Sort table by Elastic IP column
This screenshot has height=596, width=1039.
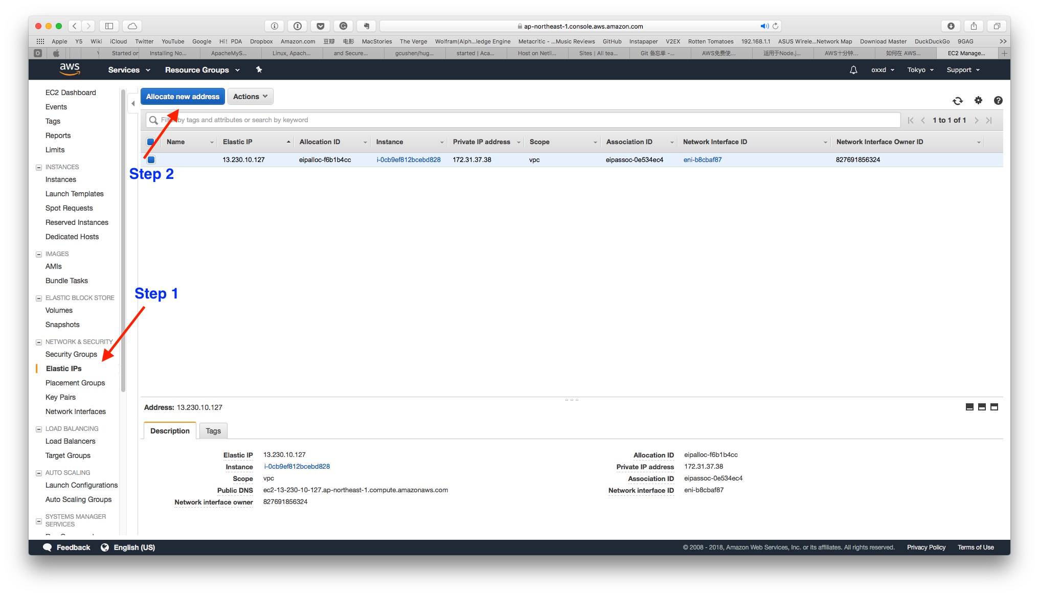pyautogui.click(x=256, y=142)
